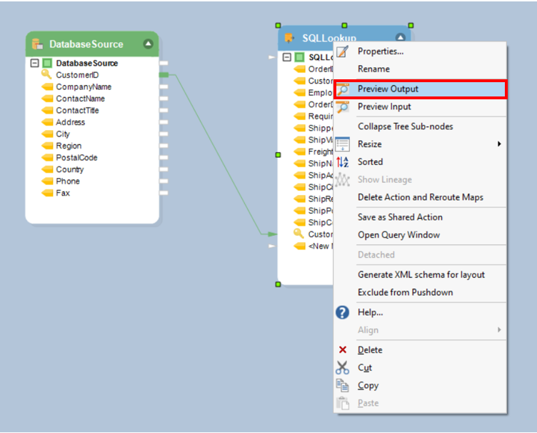Viewport: 537px width, 433px height.
Task: Collapse the DatabaseSource tree node
Action: [34, 64]
